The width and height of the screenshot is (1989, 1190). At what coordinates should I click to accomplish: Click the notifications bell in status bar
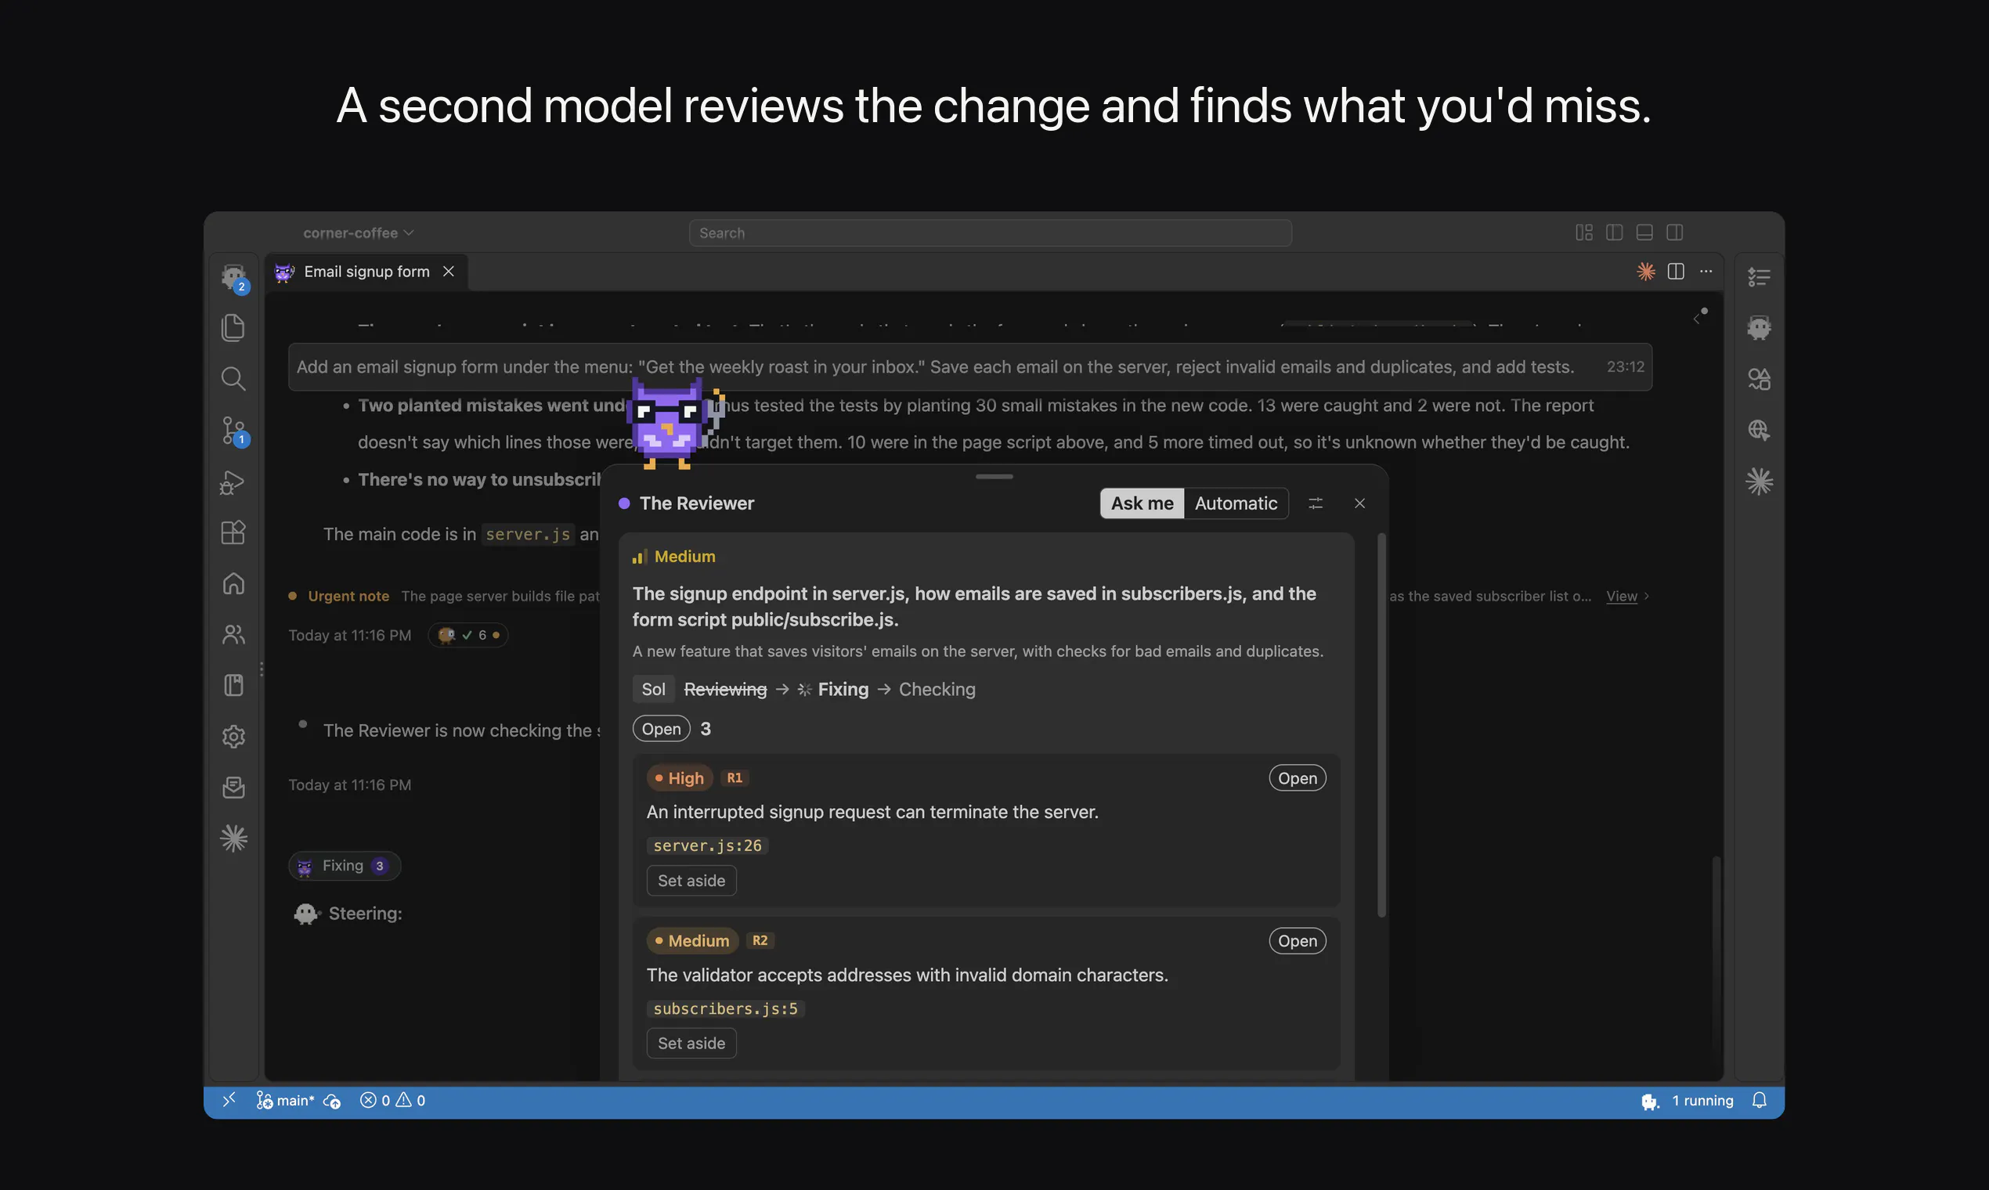click(1759, 1100)
